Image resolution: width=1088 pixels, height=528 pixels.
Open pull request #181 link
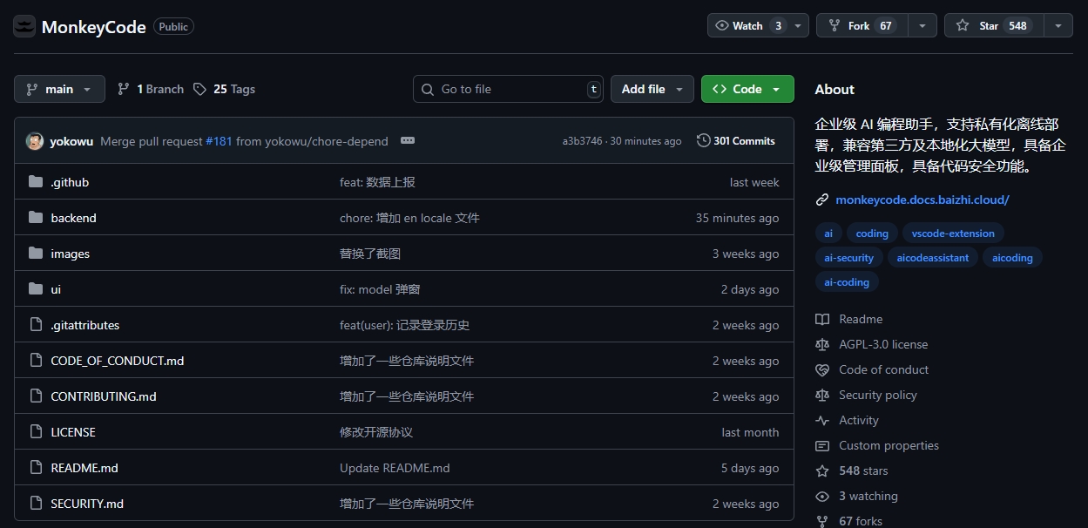pyautogui.click(x=219, y=141)
